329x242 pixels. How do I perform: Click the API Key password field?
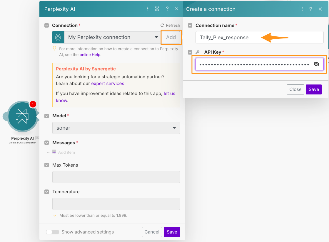coord(260,64)
